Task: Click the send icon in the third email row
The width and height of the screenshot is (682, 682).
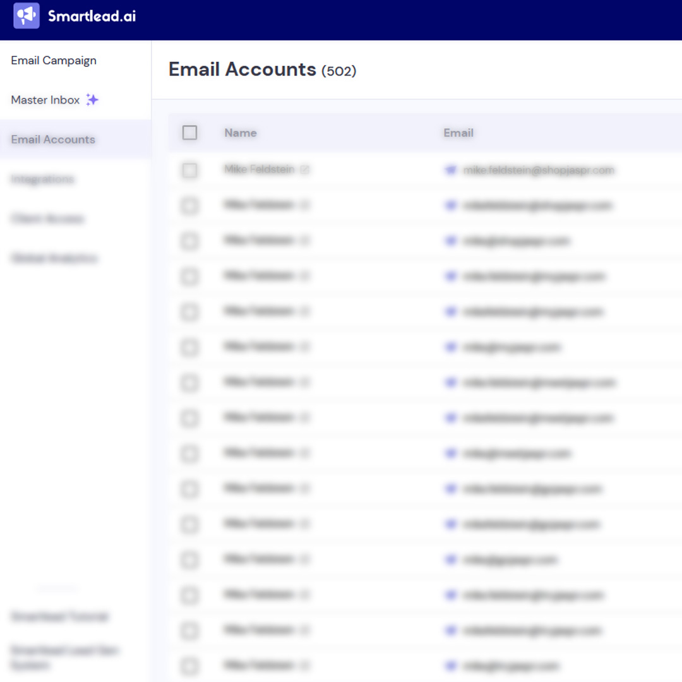Action: [x=450, y=240]
